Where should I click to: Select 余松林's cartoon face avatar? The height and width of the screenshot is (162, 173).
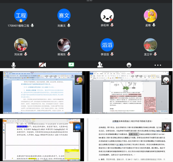pyautogui.click(x=107, y=16)
